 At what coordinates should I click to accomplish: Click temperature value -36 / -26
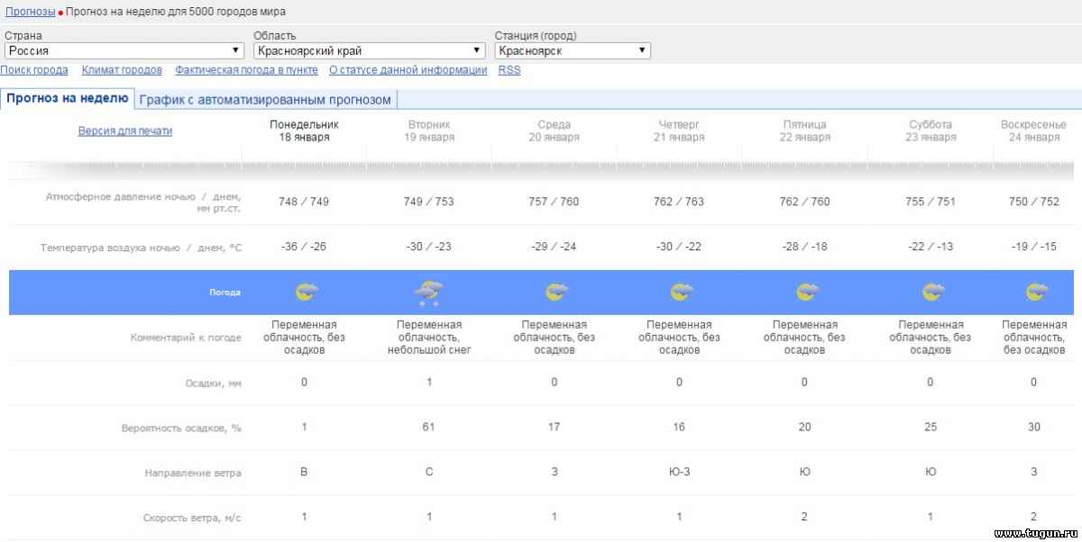tap(304, 247)
